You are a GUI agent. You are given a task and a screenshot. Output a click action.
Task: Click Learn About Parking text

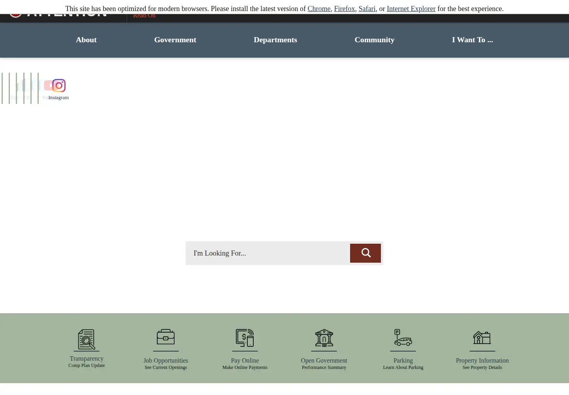(403, 367)
